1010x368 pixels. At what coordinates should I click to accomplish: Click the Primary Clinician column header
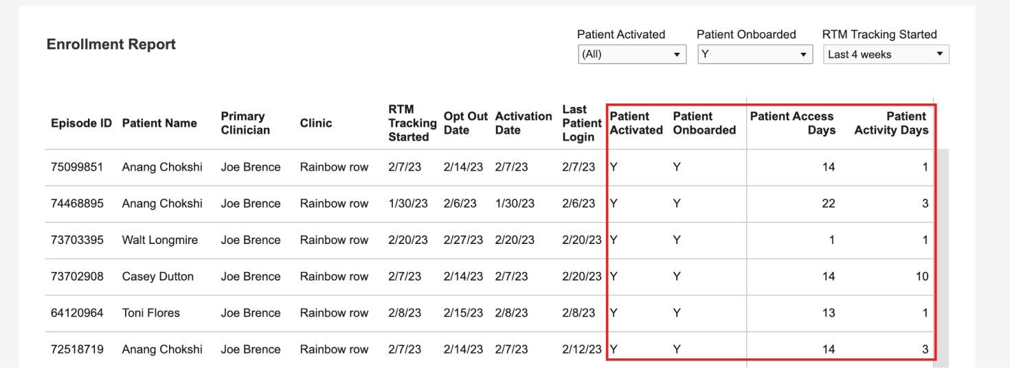(x=245, y=123)
